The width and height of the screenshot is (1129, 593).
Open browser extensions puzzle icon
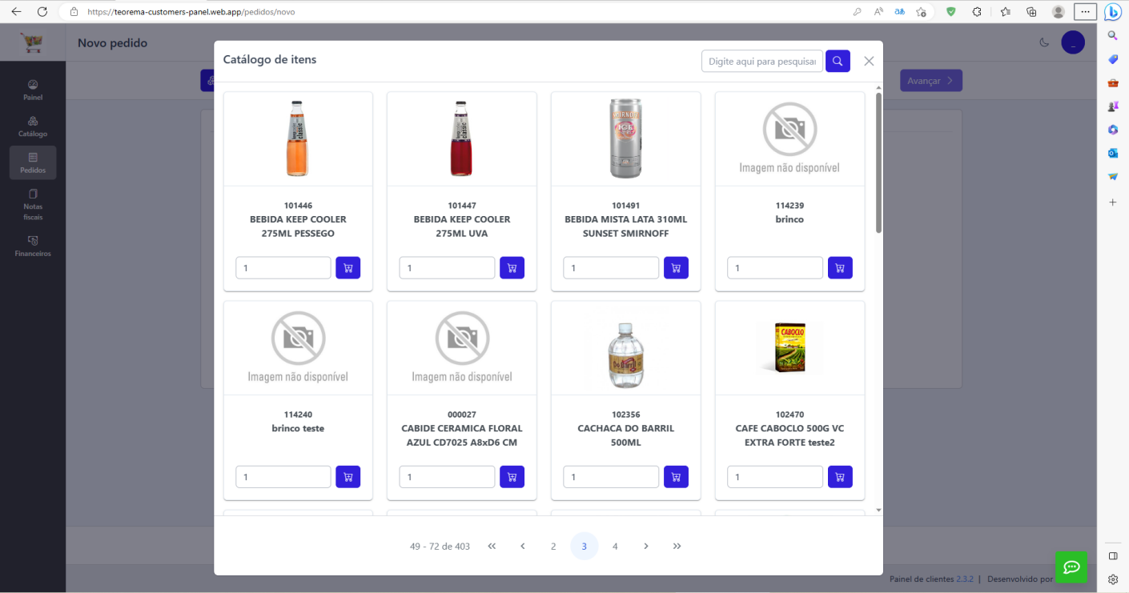point(977,12)
